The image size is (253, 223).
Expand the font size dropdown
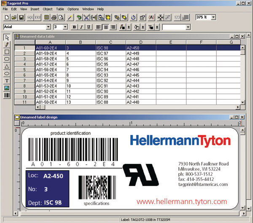point(66,27)
